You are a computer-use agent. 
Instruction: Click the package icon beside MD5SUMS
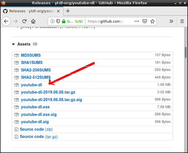[x=17, y=55]
